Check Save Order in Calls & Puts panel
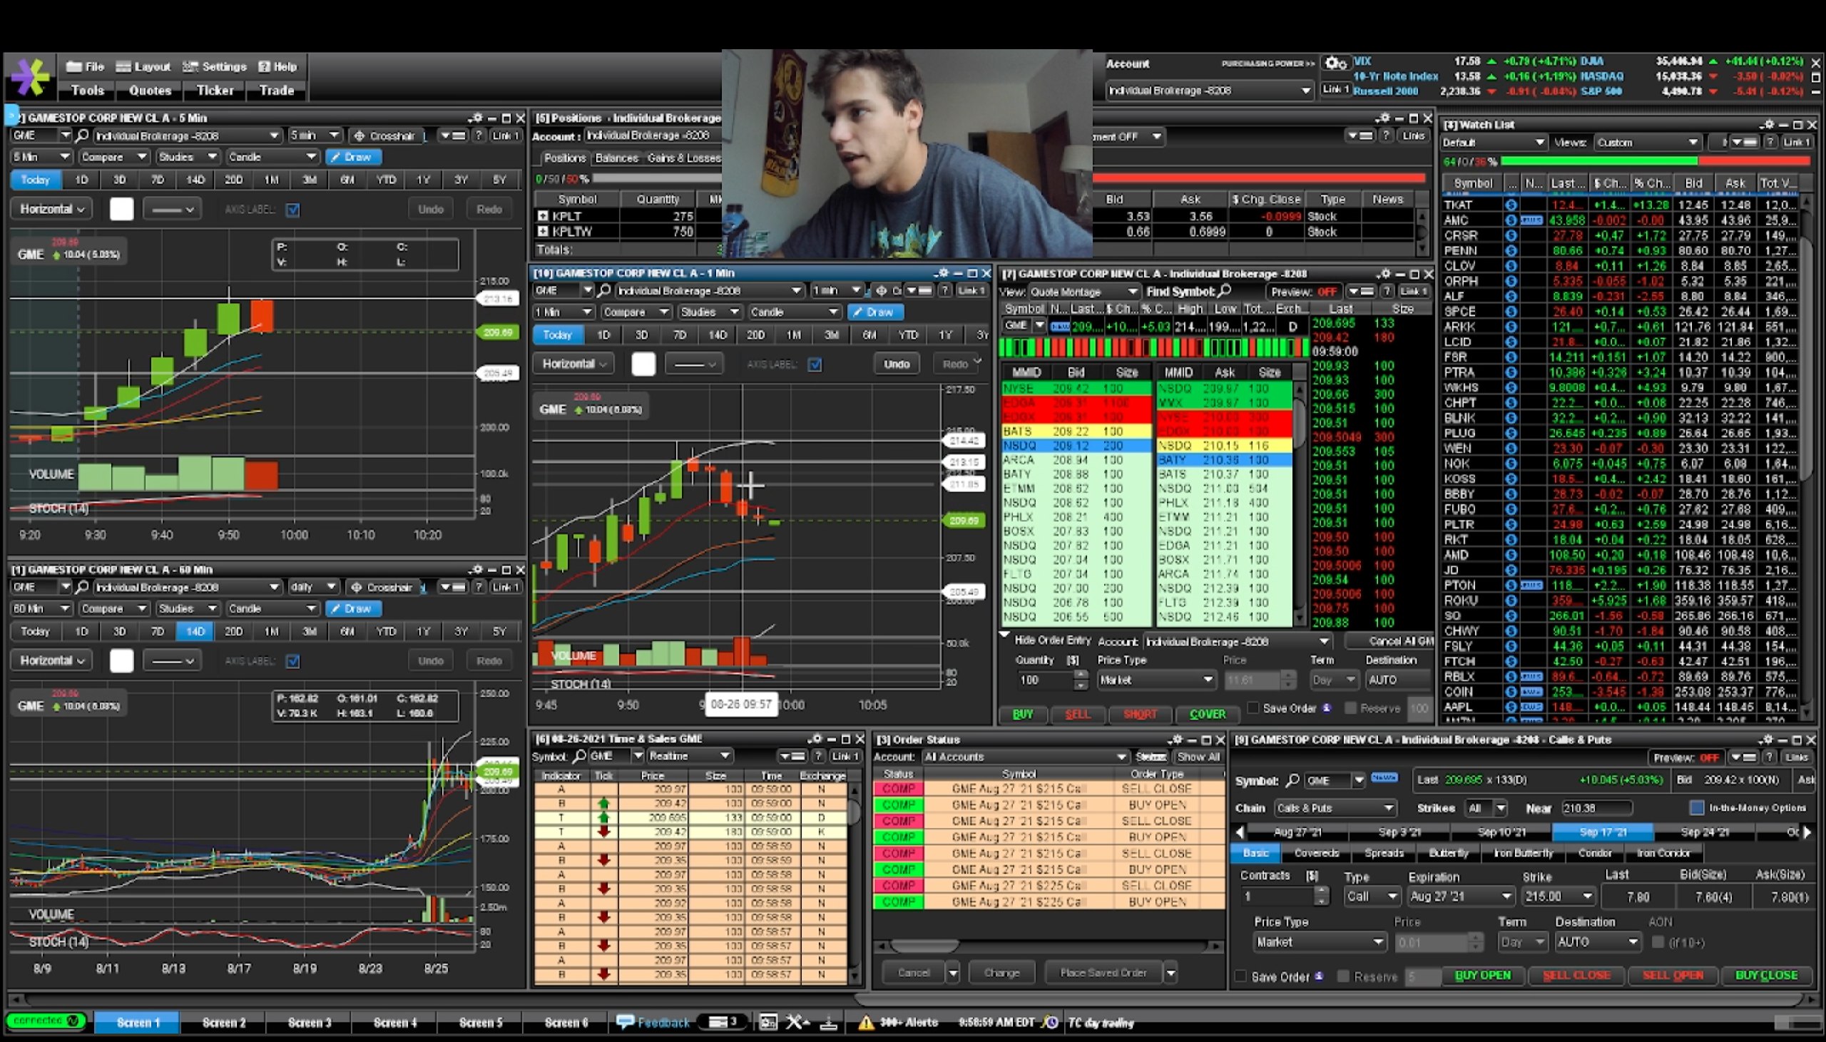The image size is (1826, 1042). [1240, 976]
